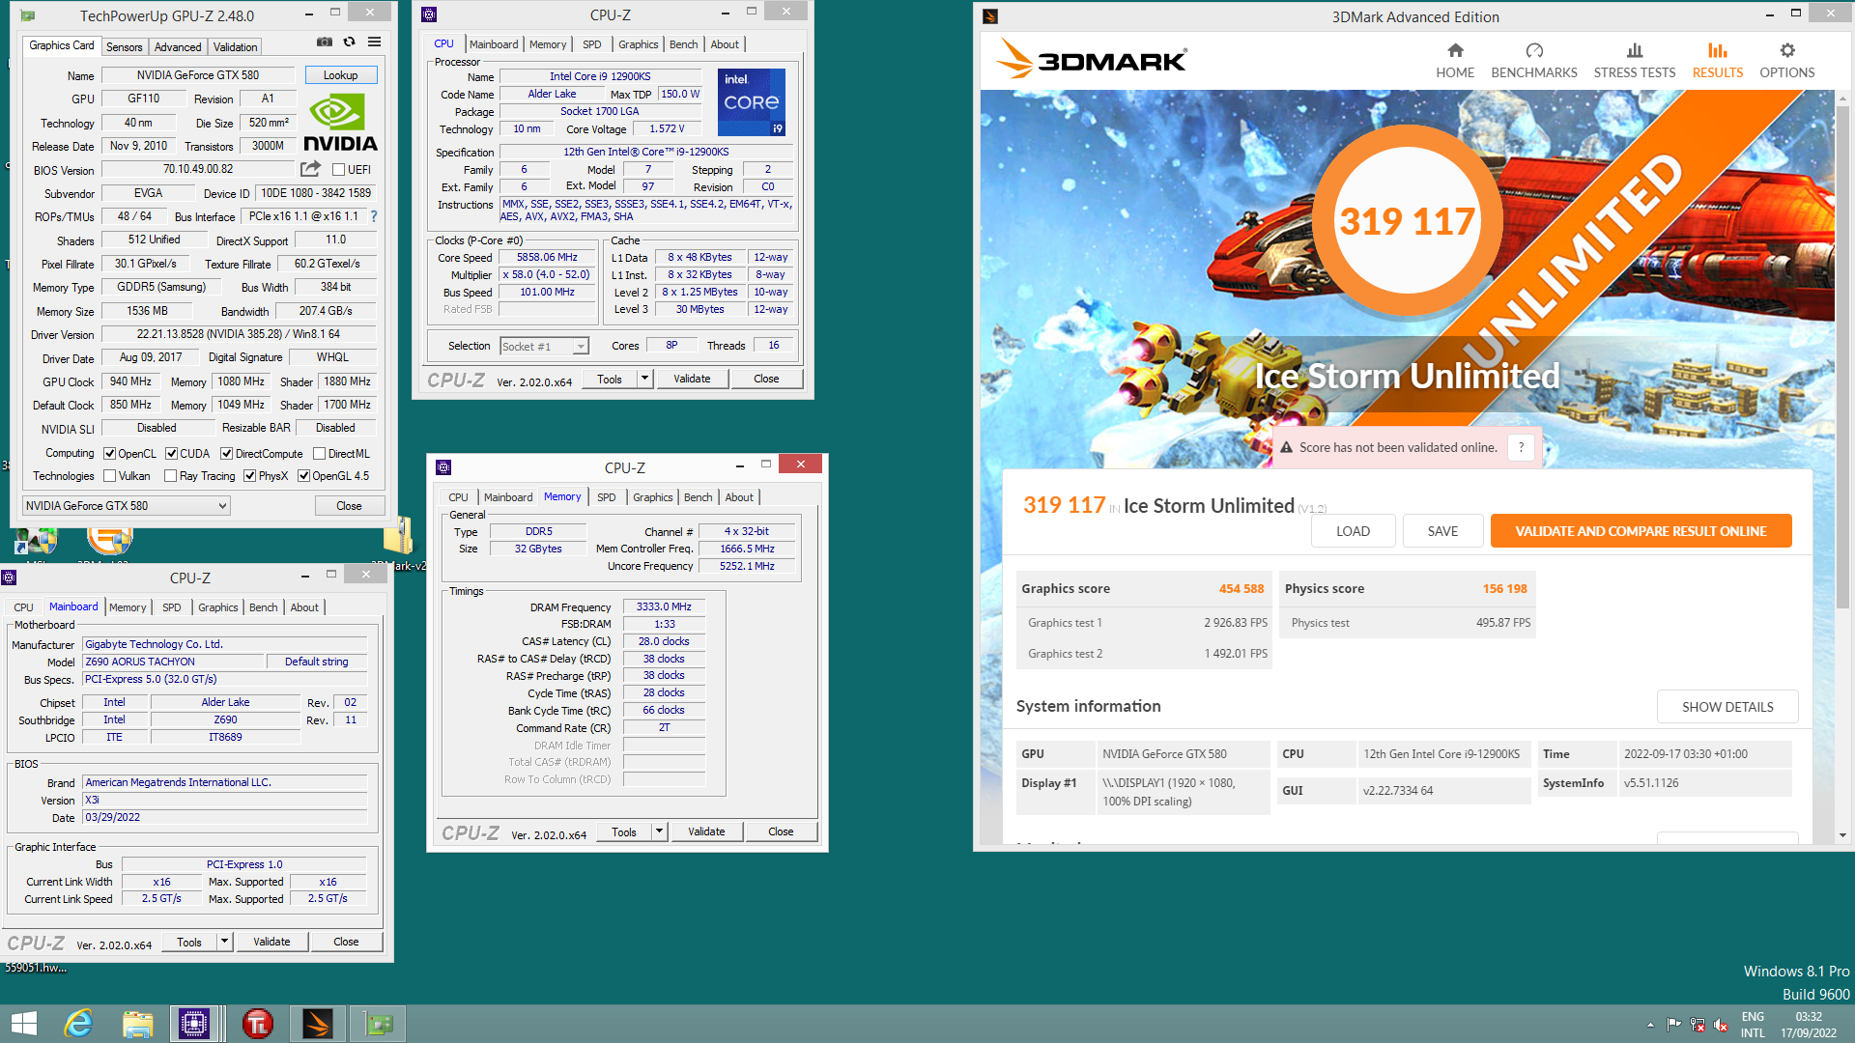Open Graphics tab in Mainboard CPU-Z window
Screen dimensions: 1855x1043
tap(217, 607)
